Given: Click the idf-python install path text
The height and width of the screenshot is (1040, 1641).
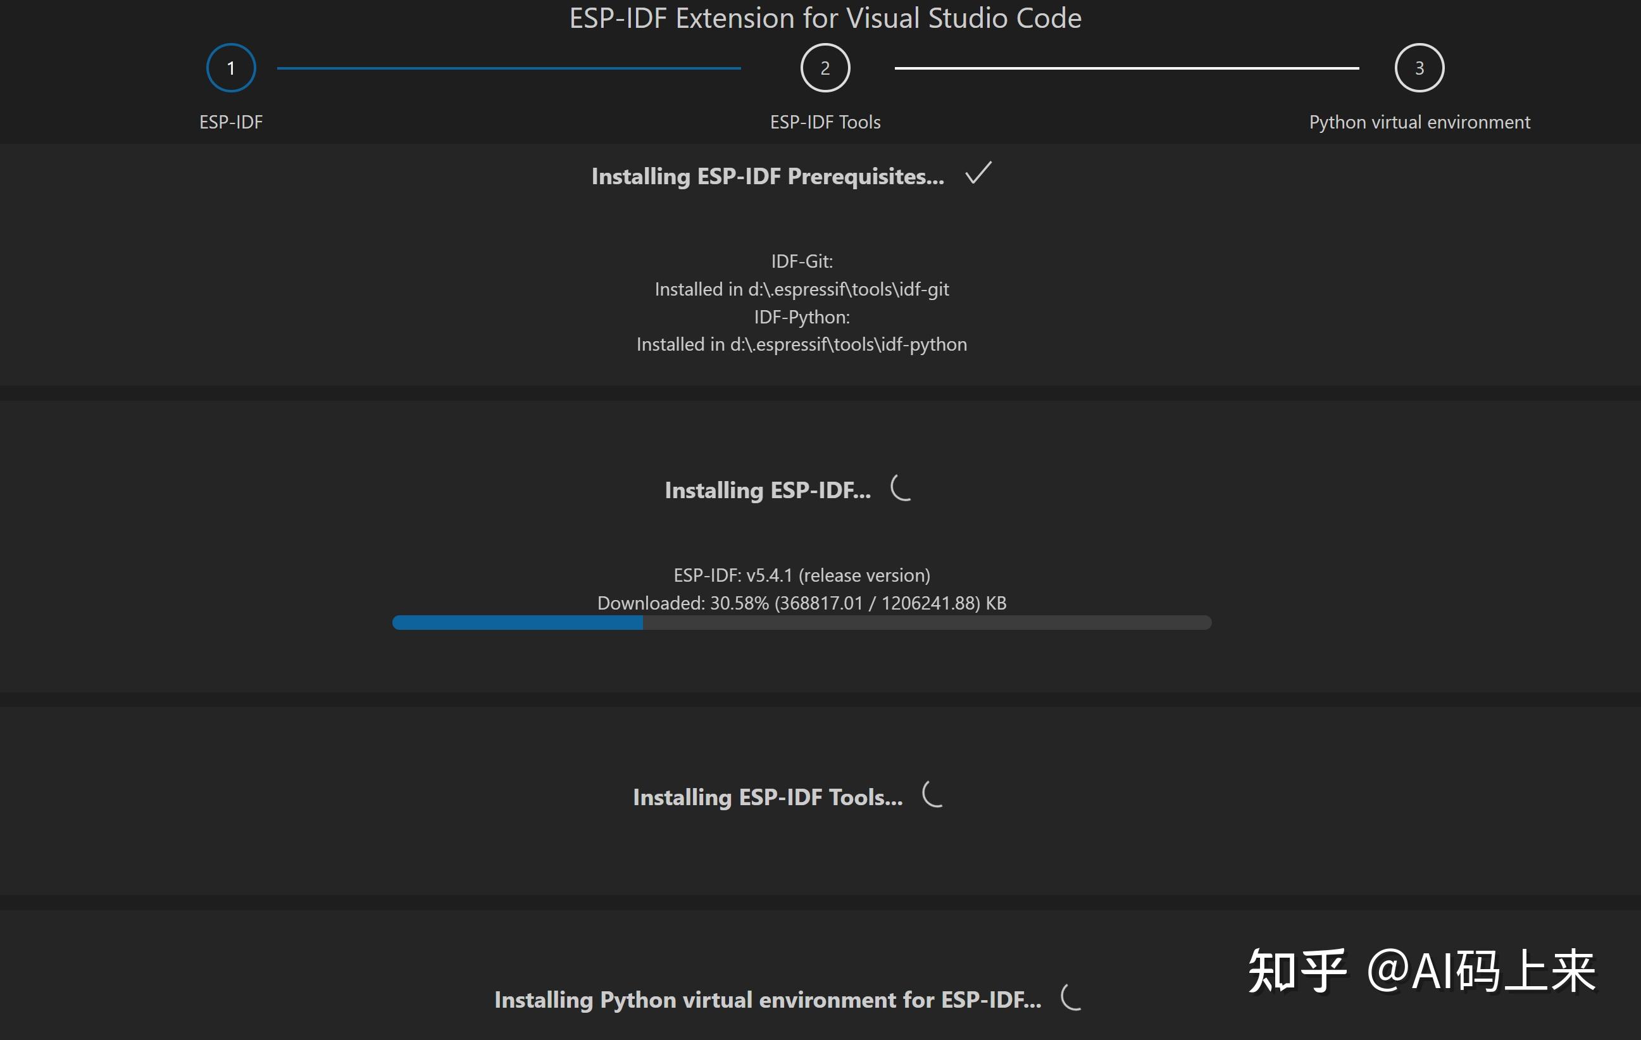Looking at the screenshot, I should (801, 344).
